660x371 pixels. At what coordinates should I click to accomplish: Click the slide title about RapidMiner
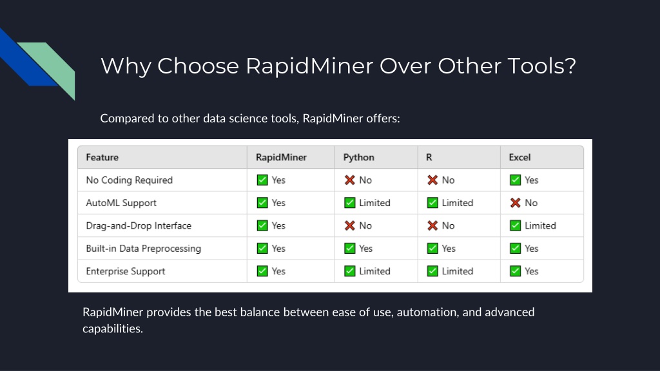(x=338, y=66)
